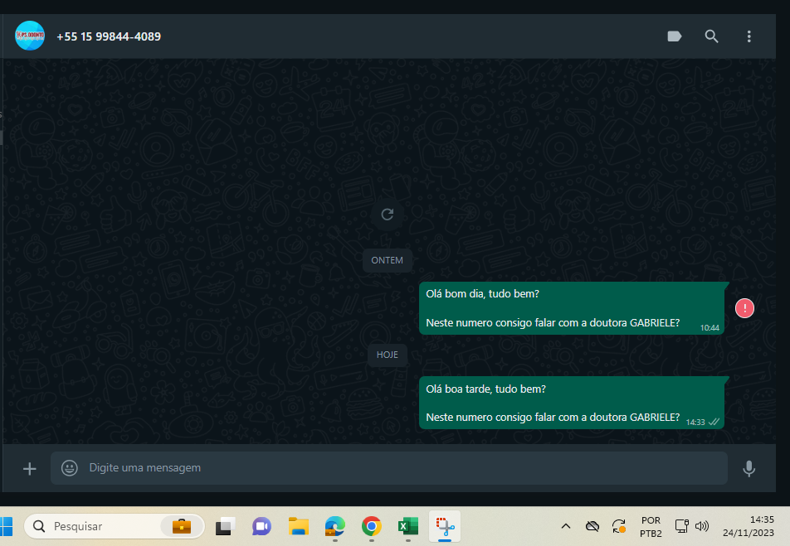790x546 pixels.
Task: Open the POR PTB2 language switcher
Action: [x=651, y=527]
